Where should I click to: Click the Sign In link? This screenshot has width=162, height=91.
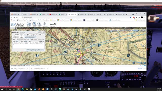(141, 28)
